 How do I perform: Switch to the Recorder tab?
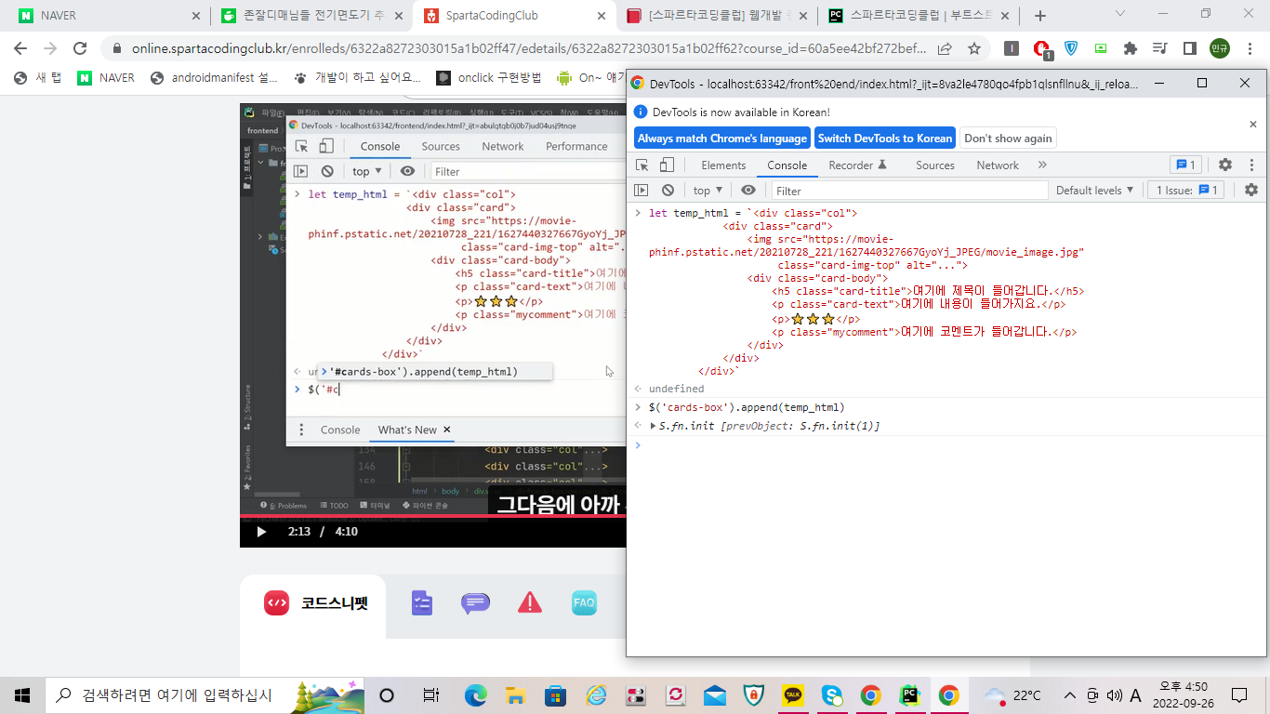pyautogui.click(x=858, y=165)
